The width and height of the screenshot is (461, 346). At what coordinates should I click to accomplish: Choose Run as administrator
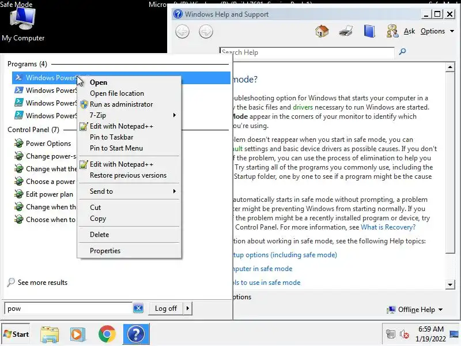pos(129,104)
